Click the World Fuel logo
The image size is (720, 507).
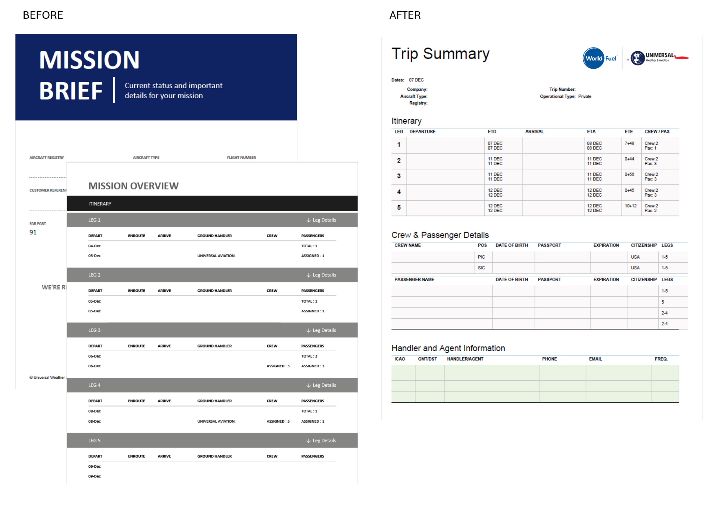click(x=600, y=58)
